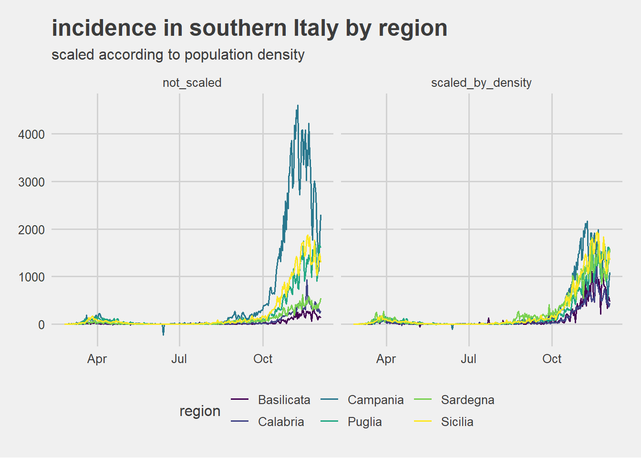
Task: Click the Jul label in not_scaled panel
Action: (x=179, y=359)
